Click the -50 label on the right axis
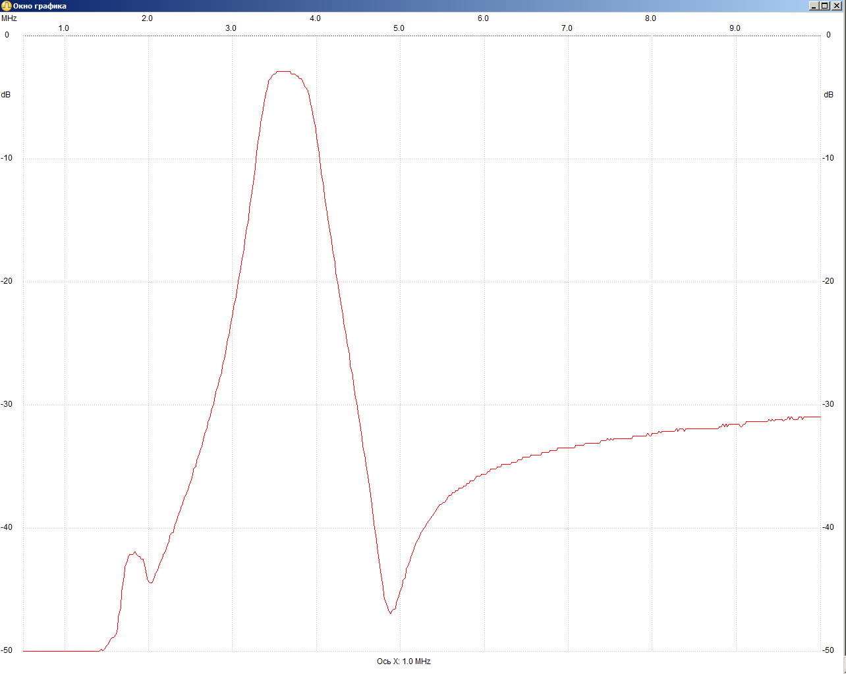This screenshot has width=846, height=674. 828,650
